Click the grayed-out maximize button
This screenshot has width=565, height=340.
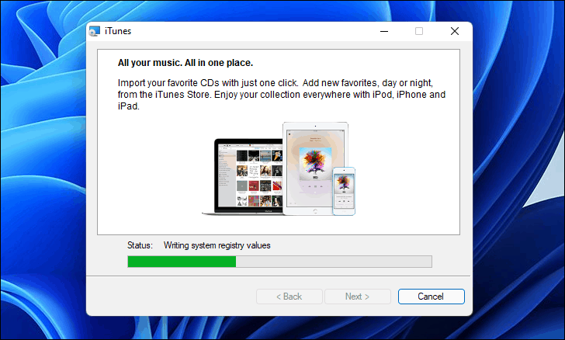pos(419,31)
